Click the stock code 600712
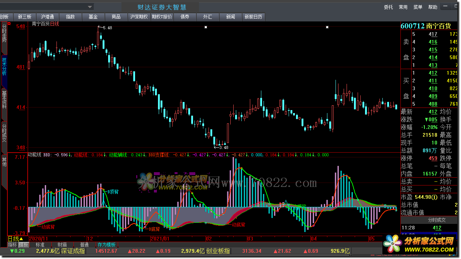The height and width of the screenshot is (259, 461). 412,26
